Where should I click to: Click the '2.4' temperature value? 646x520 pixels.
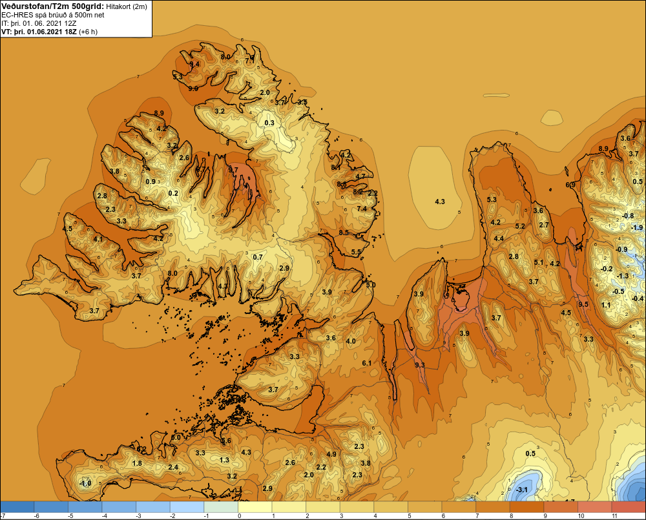[173, 467]
